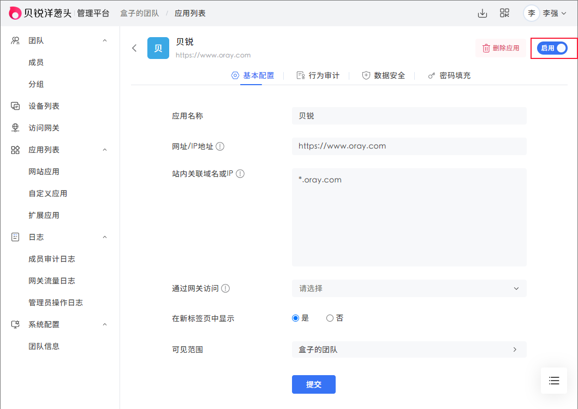Image resolution: width=578 pixels, height=409 pixels.
Task: Click the 提交 button
Action: (x=314, y=384)
